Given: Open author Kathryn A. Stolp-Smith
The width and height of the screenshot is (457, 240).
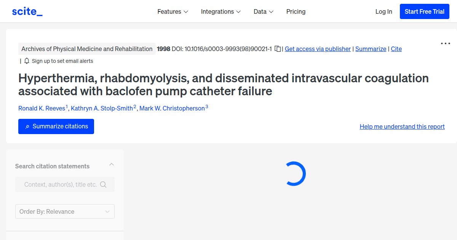Looking at the screenshot, I should [x=102, y=108].
